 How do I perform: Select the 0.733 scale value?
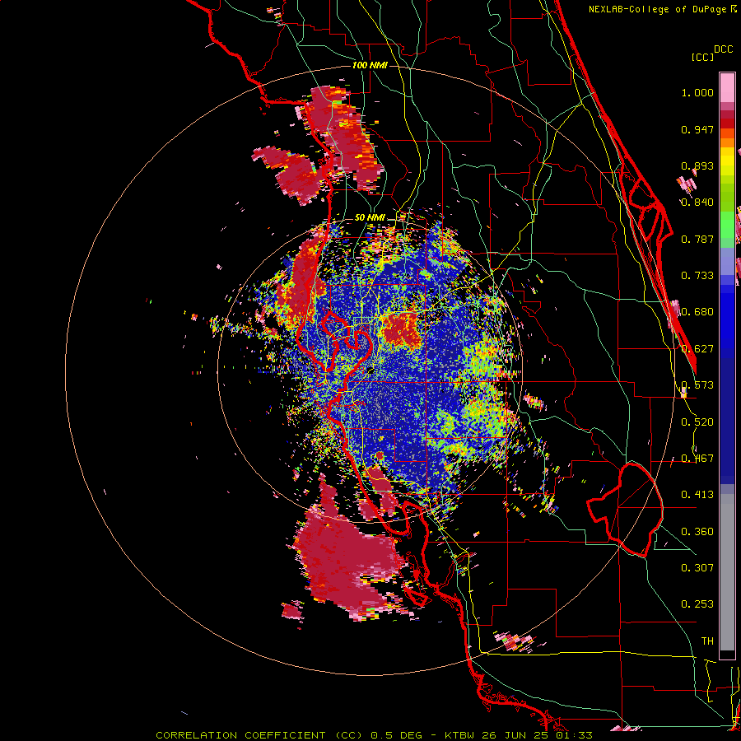click(697, 276)
